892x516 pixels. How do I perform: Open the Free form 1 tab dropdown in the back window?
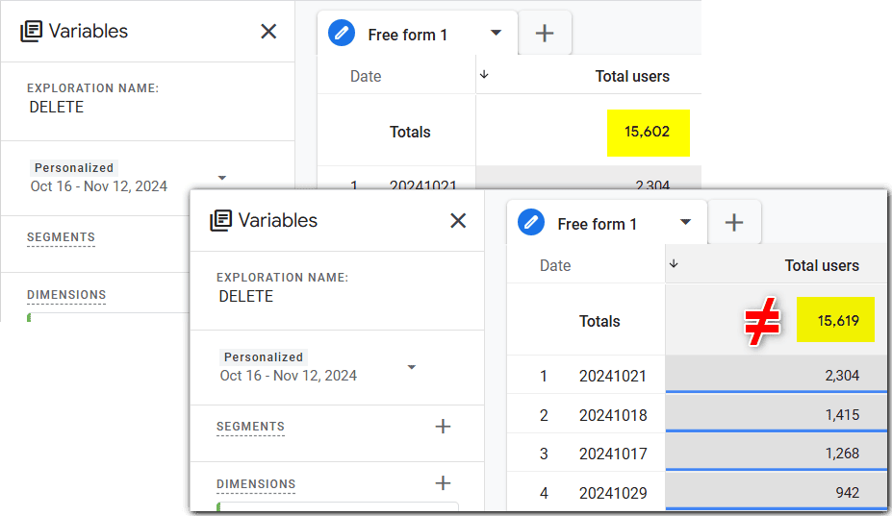pos(497,33)
